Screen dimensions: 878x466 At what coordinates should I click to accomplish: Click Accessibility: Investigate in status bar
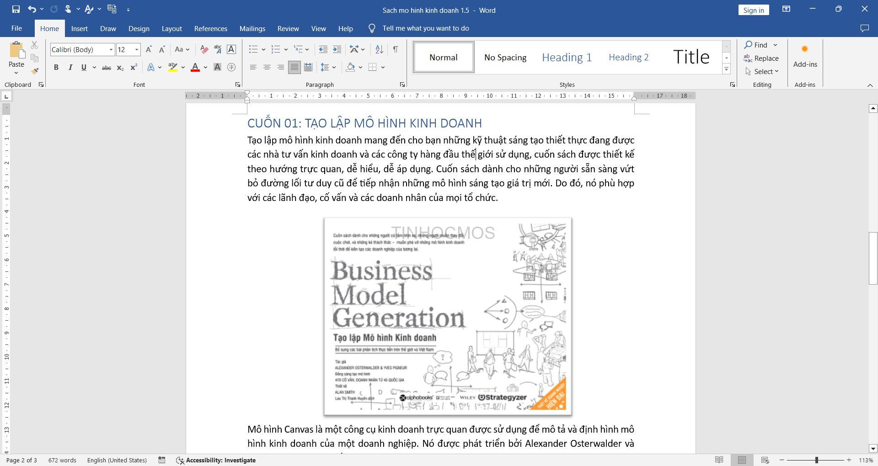pos(216,460)
